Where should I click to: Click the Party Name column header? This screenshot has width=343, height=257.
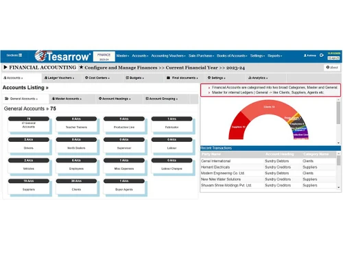(x=211, y=154)
